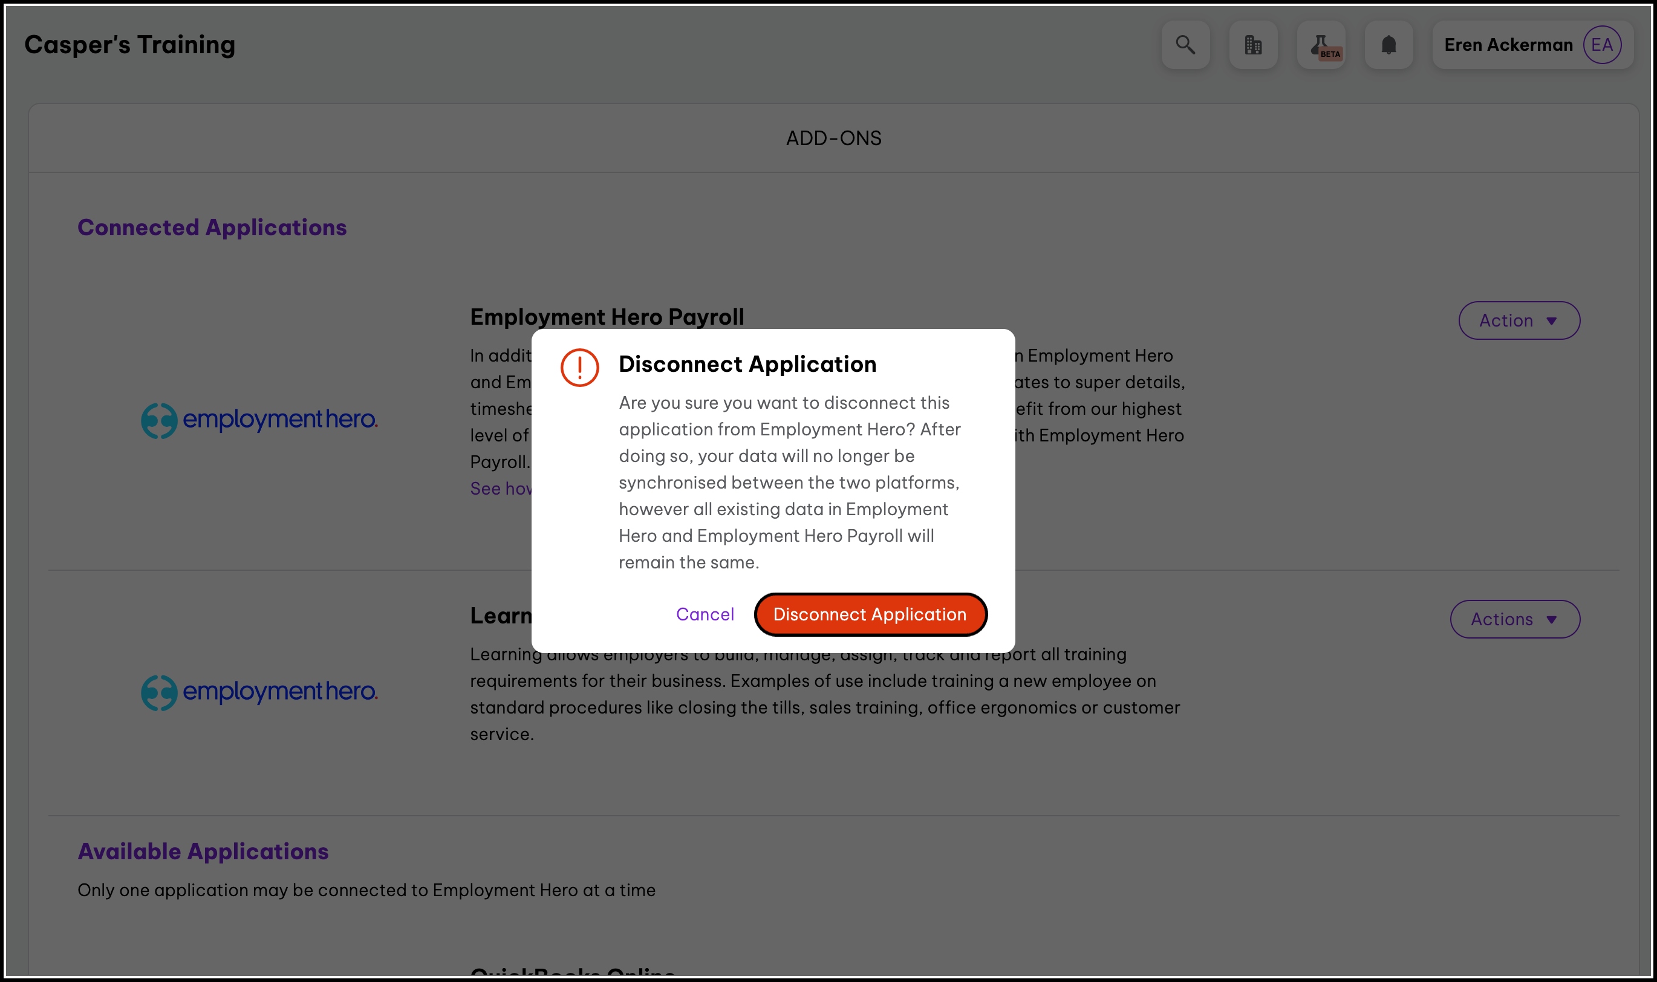Screen dimensions: 1657x982
Task: Click the EA avatar circle
Action: pyautogui.click(x=1601, y=45)
